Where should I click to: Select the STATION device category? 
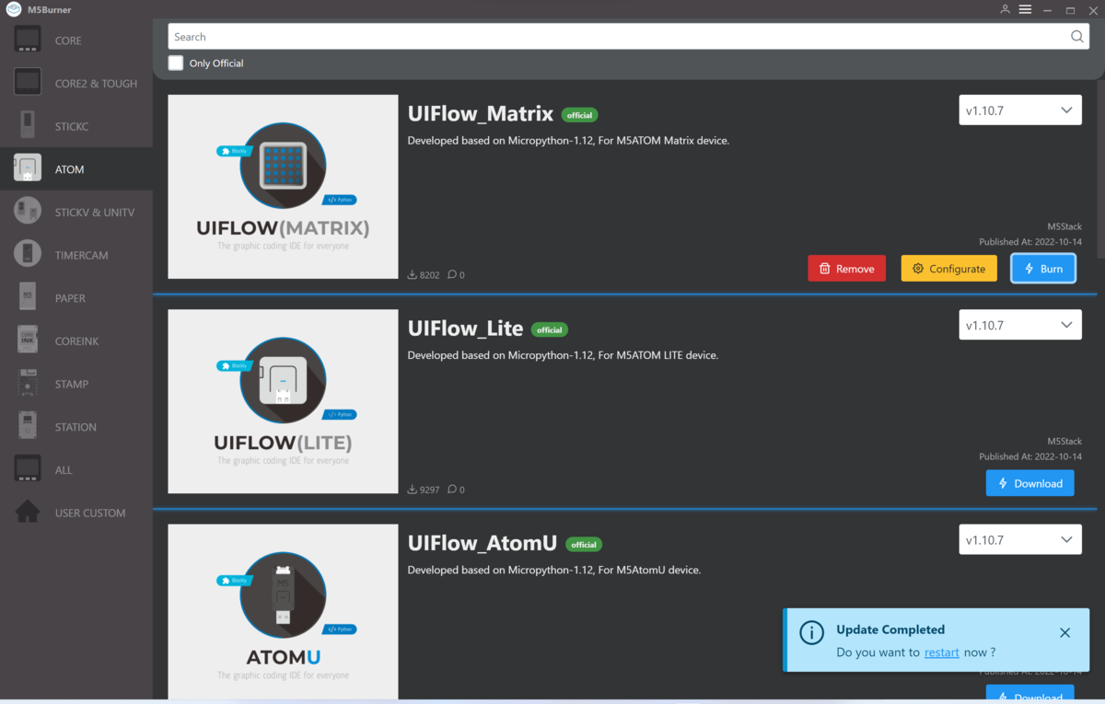coord(76,427)
